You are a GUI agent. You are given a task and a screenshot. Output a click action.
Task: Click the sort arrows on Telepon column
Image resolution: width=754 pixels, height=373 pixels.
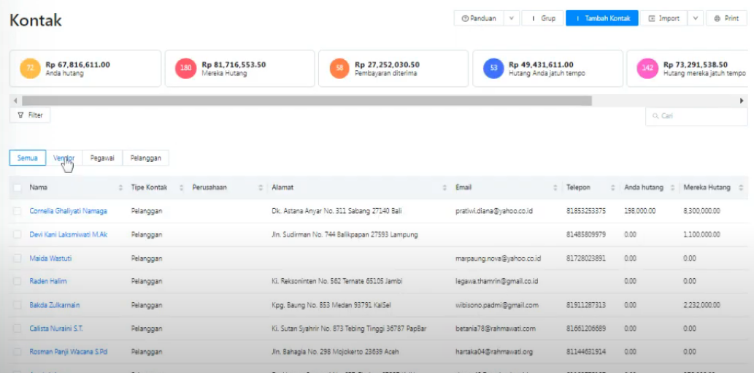(x=613, y=188)
